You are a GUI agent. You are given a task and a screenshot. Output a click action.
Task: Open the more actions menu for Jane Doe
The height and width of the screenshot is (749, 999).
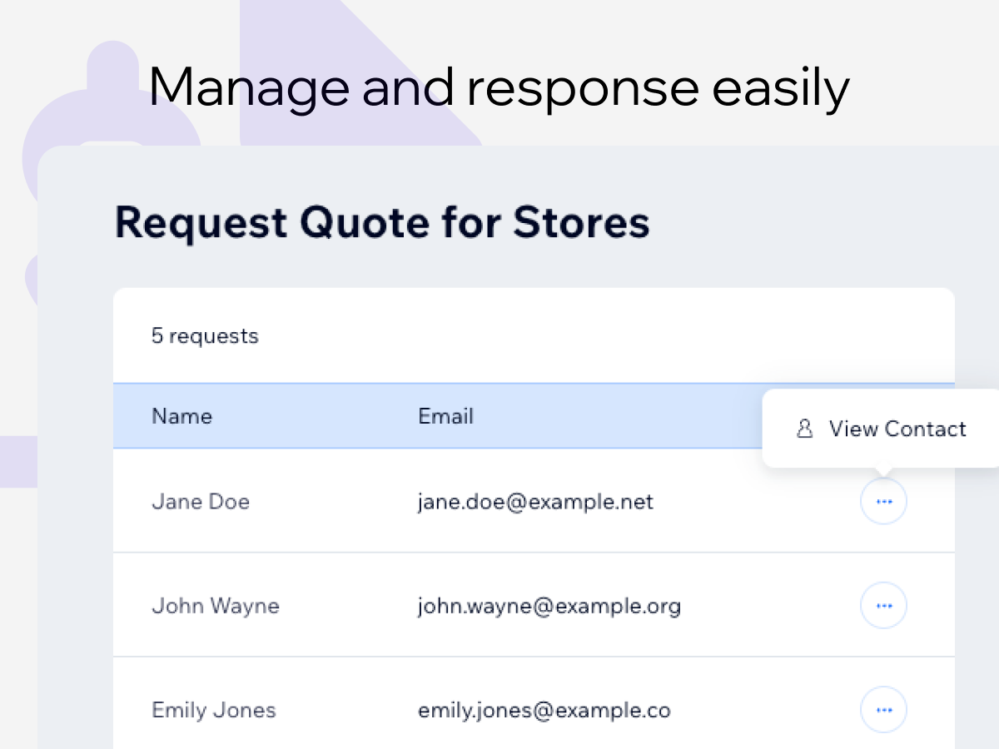tap(883, 502)
